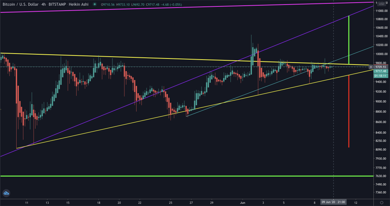The width and height of the screenshot is (390, 206).
Task: Click date 22 on the time axis
Action: pos(140,203)
